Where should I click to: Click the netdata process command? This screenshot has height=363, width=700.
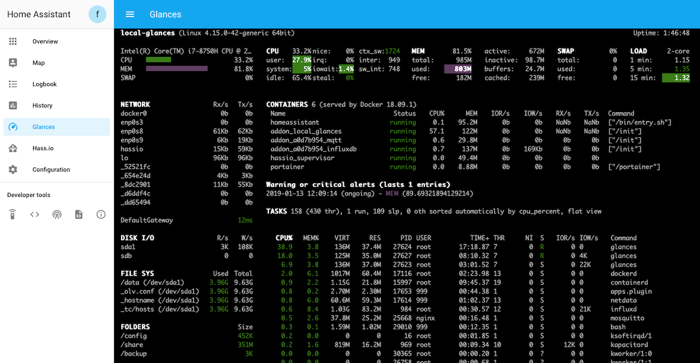click(x=623, y=301)
